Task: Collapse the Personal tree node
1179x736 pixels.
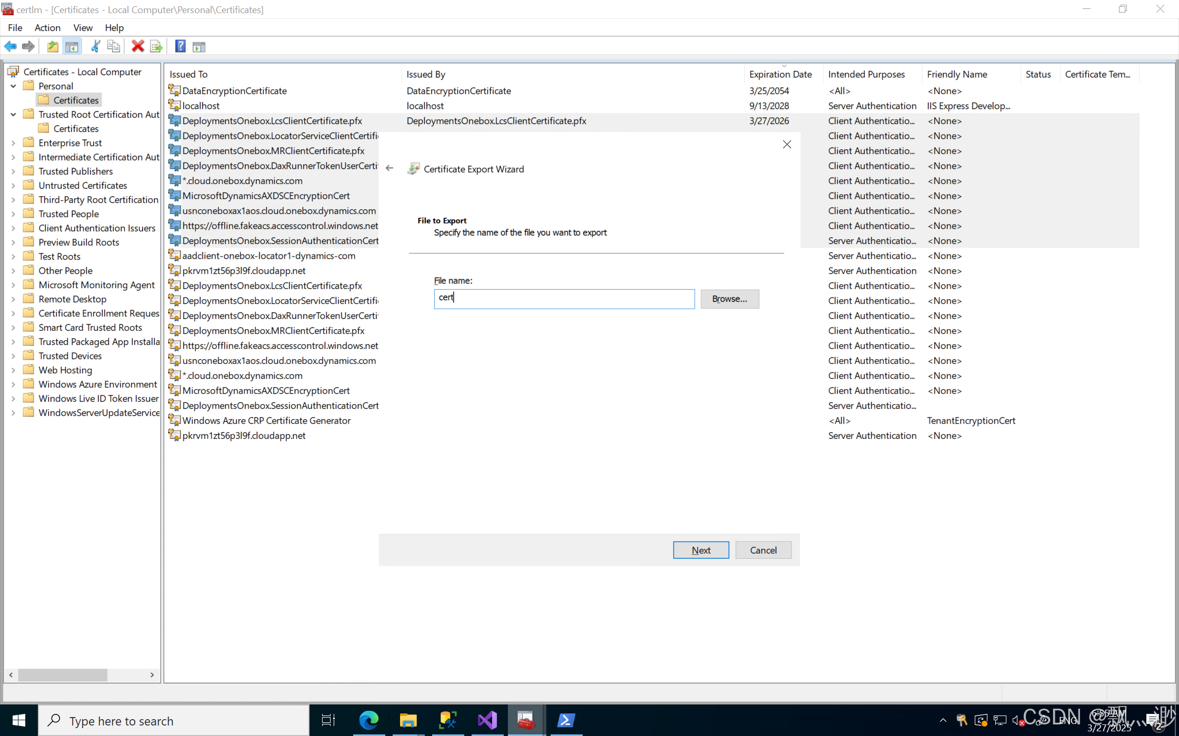Action: (13, 86)
